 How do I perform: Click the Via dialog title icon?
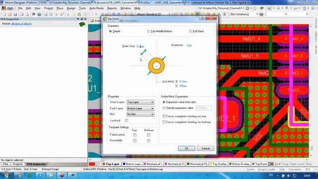click(105, 19)
